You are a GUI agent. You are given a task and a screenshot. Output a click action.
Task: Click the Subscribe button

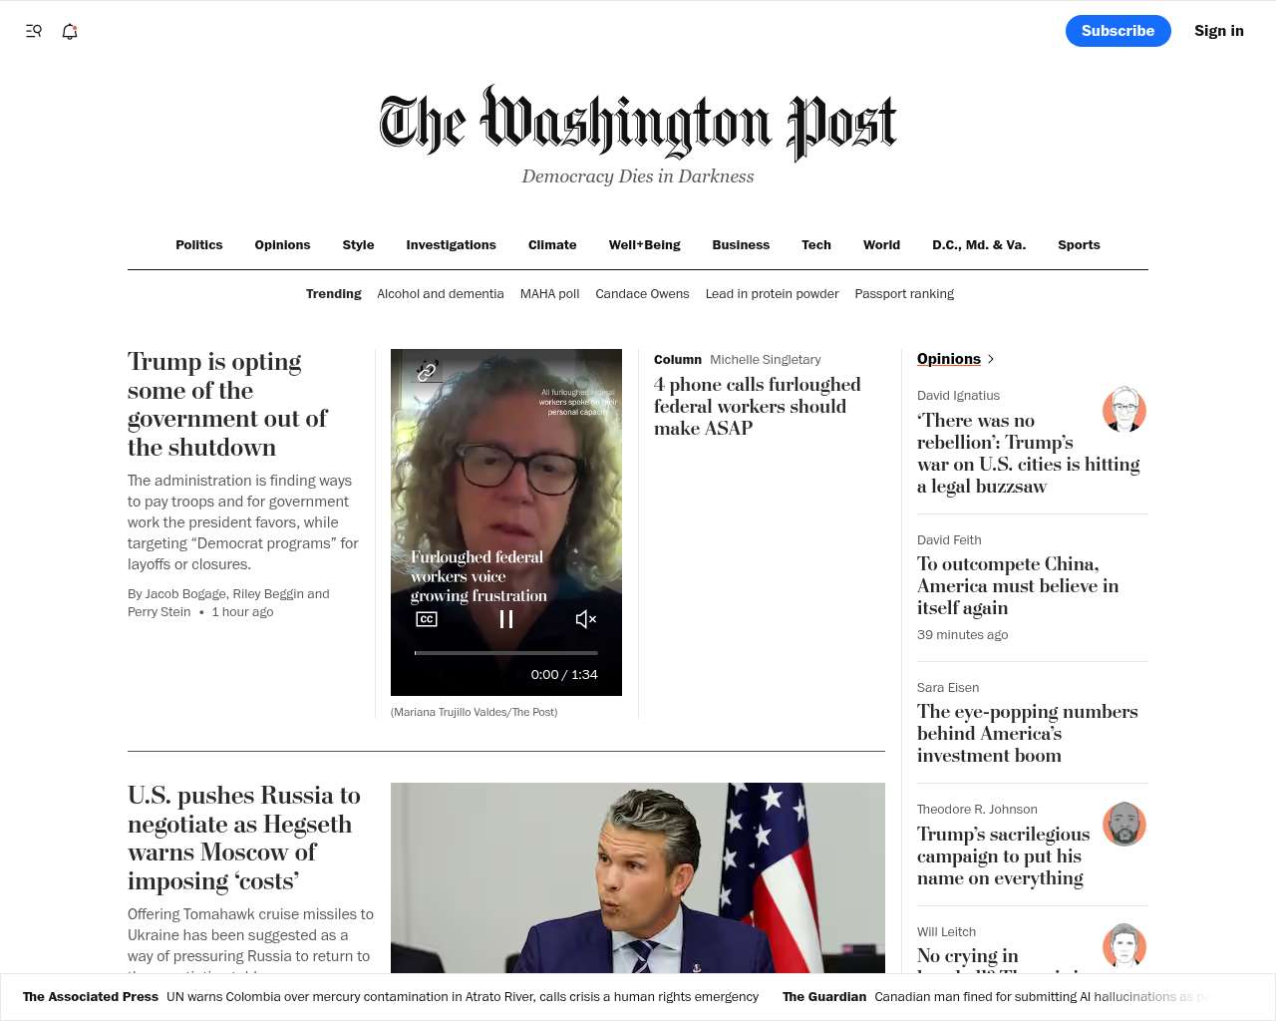(x=1117, y=31)
